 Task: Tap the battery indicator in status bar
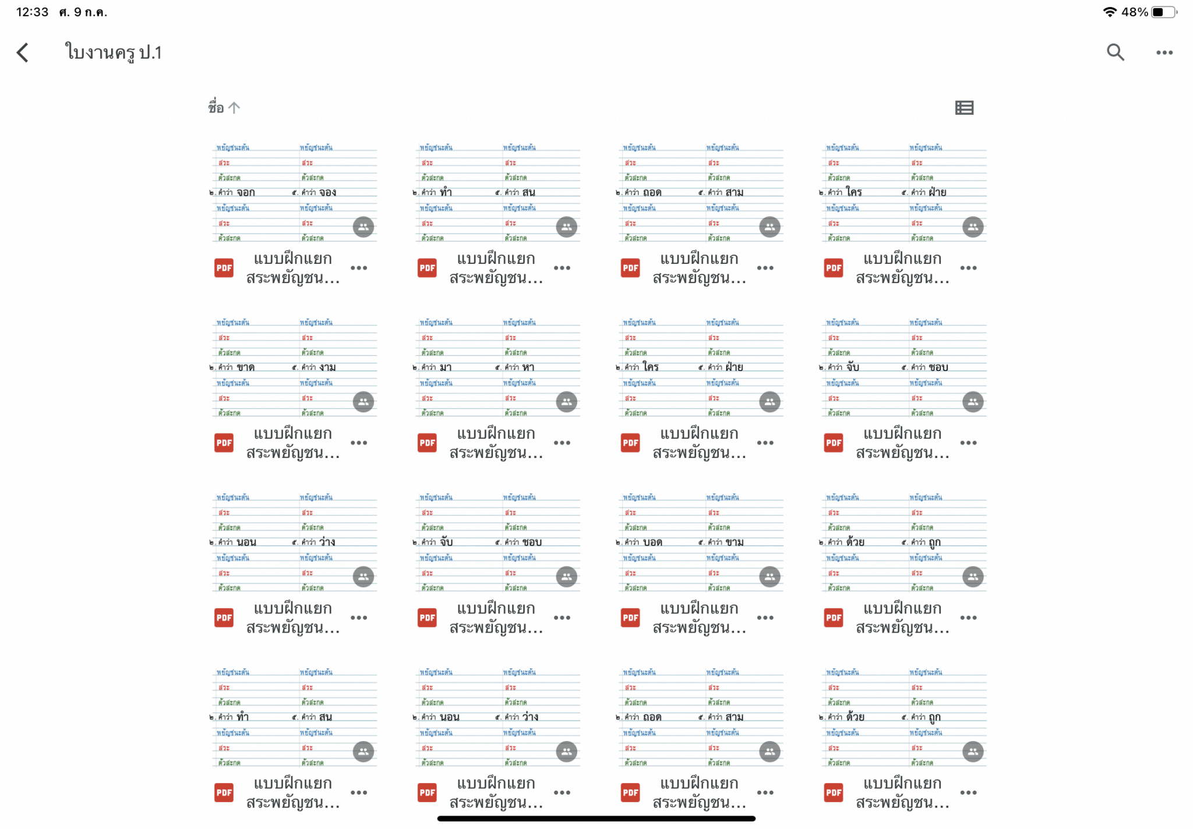[x=1164, y=12]
